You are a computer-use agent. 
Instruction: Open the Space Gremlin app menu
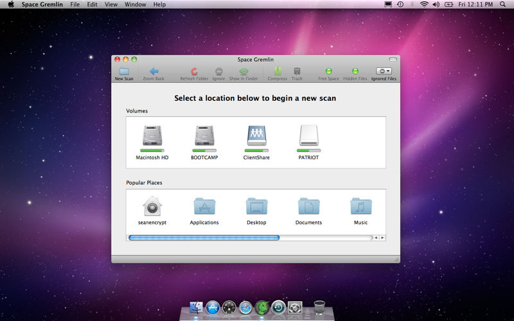pos(42,4)
